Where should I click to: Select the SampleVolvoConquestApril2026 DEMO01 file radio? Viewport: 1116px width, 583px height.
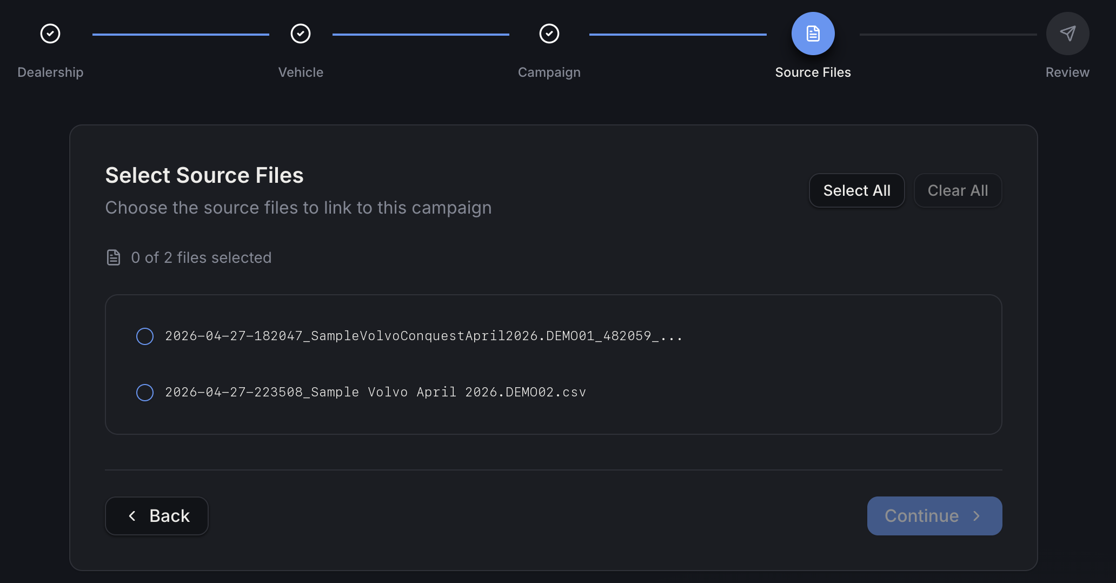coord(145,336)
